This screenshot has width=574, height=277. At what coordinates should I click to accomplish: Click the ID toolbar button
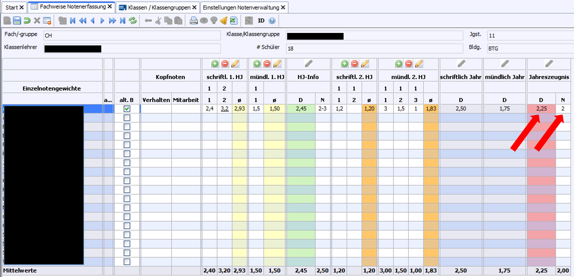pyautogui.click(x=261, y=21)
